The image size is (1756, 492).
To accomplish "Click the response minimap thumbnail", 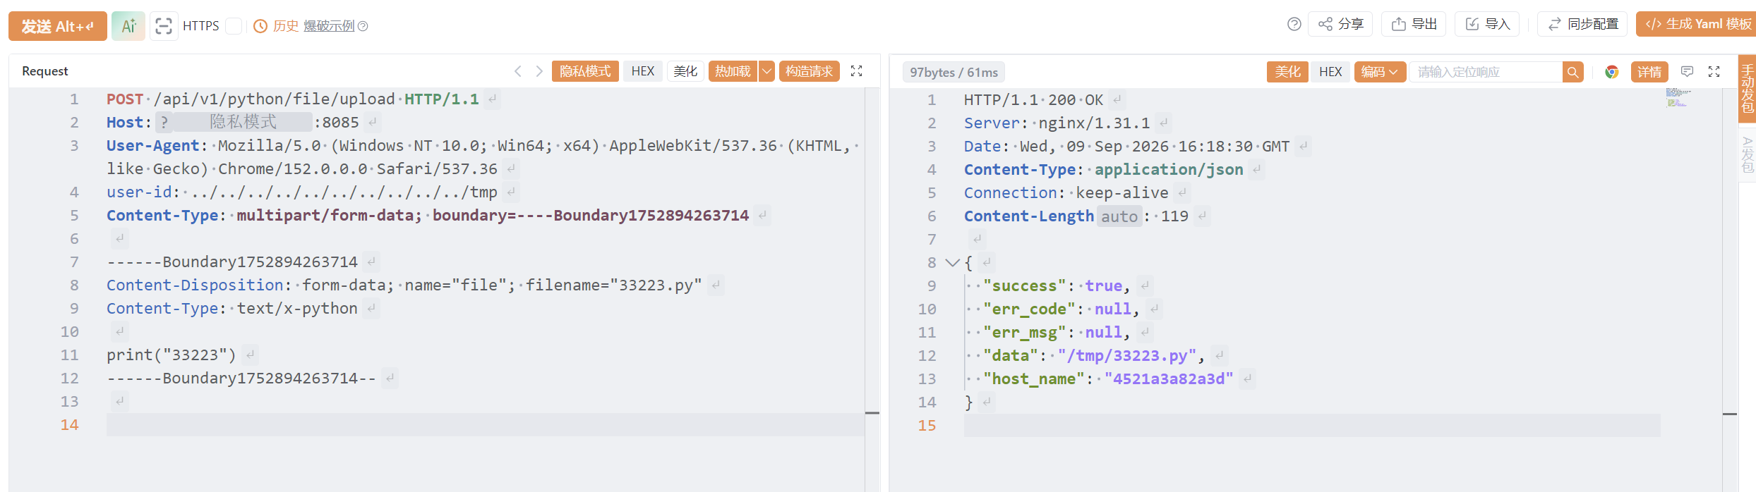I will pos(1678,97).
